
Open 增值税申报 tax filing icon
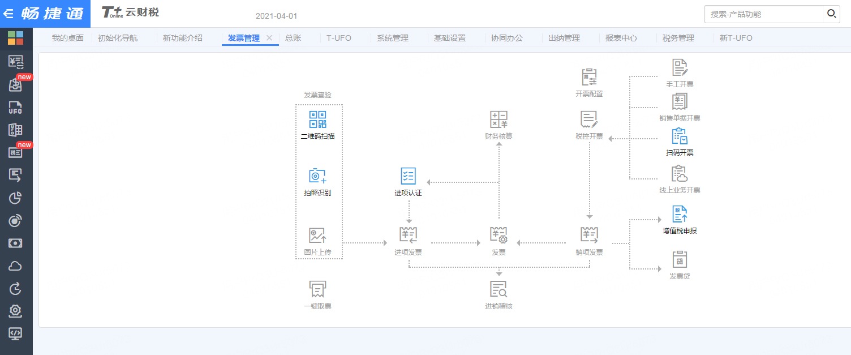[680, 215]
